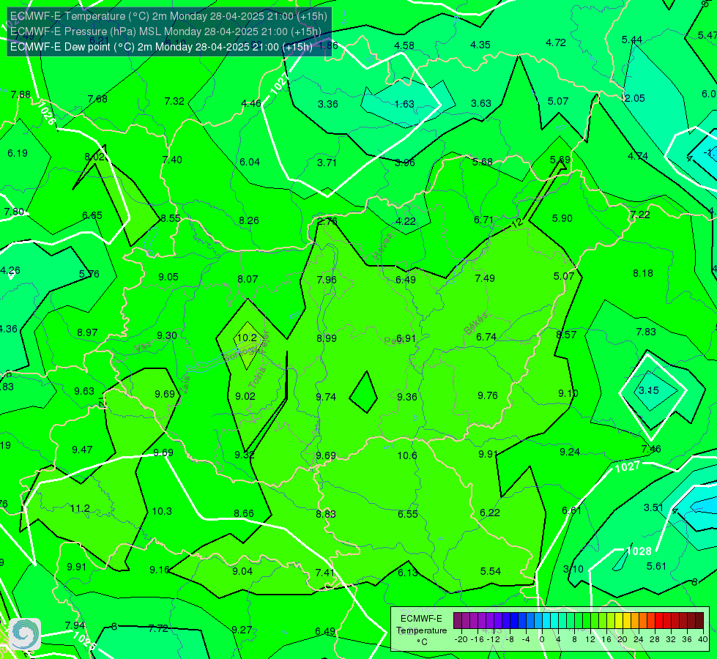Click the 7.40 dew point value
This screenshot has height=659, width=717.
[x=172, y=160]
